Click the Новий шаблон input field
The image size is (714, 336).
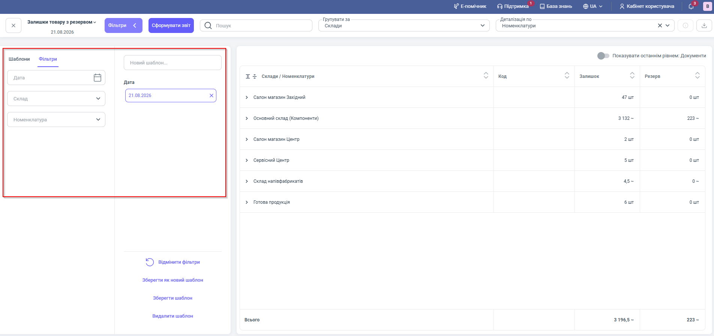tap(172, 63)
